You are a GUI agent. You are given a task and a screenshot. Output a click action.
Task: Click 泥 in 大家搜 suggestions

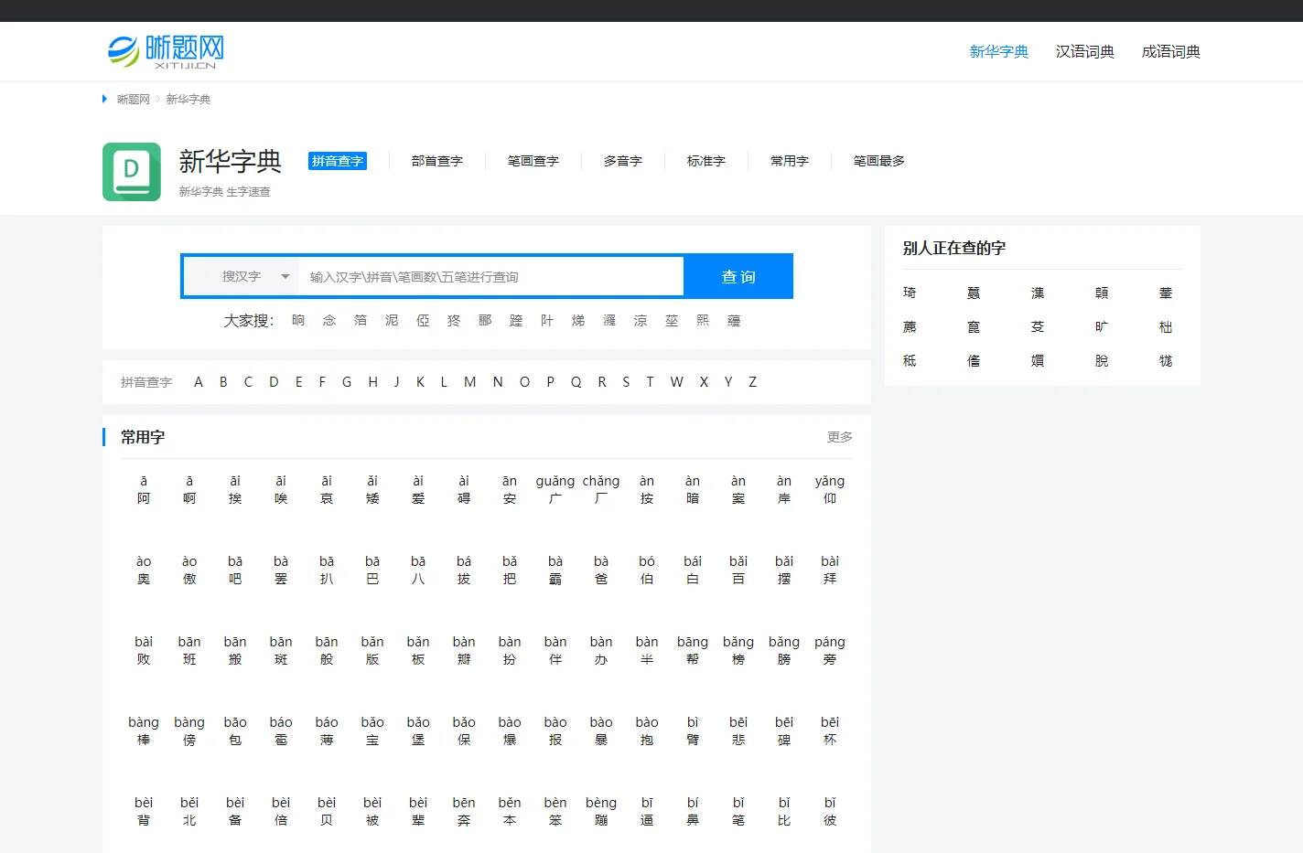392,321
